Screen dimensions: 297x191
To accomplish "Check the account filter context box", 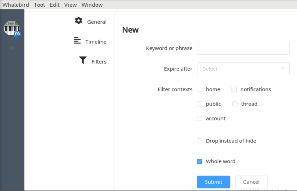I will point(200,118).
